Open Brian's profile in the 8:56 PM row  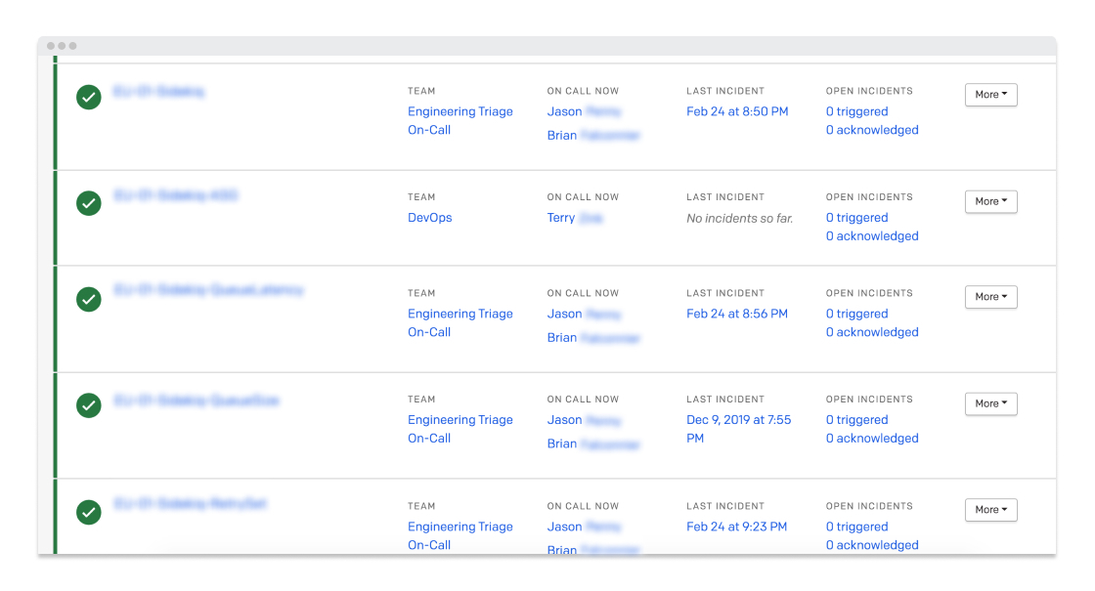coord(592,338)
